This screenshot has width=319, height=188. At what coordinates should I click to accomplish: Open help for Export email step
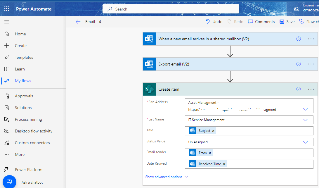(x=299, y=64)
